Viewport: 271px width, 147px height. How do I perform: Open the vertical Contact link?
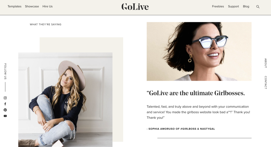pos(266,82)
